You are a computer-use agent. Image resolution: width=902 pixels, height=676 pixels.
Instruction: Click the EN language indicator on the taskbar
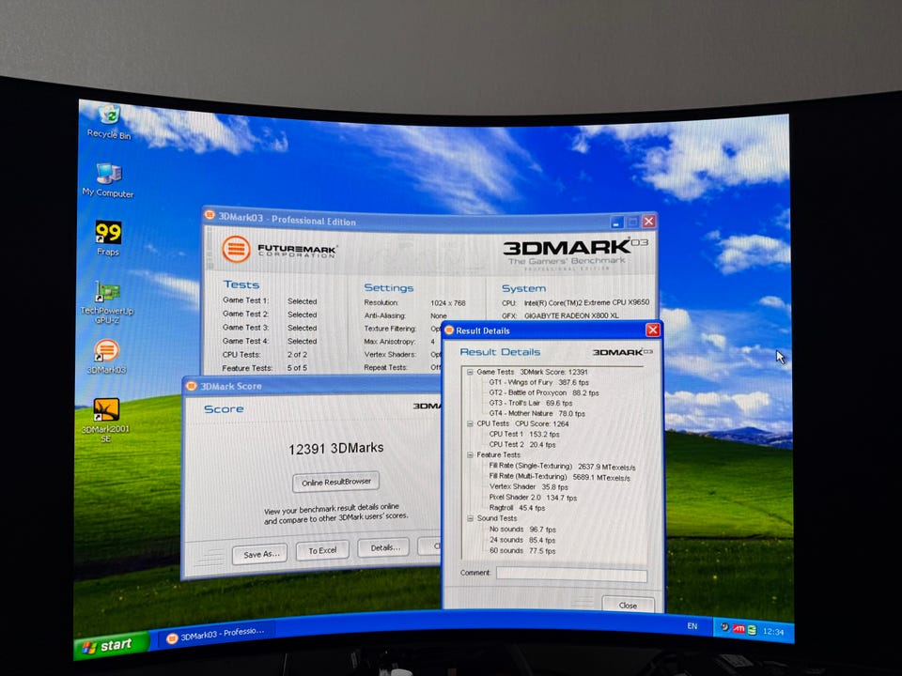(692, 626)
